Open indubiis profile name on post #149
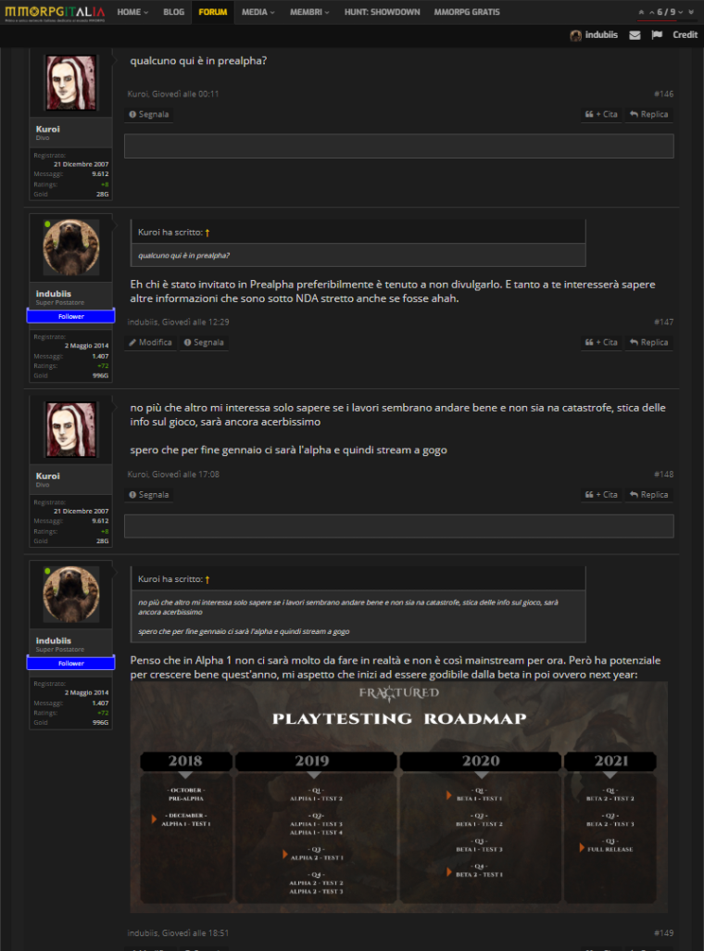Screen dimensions: 704x951 click(x=54, y=640)
